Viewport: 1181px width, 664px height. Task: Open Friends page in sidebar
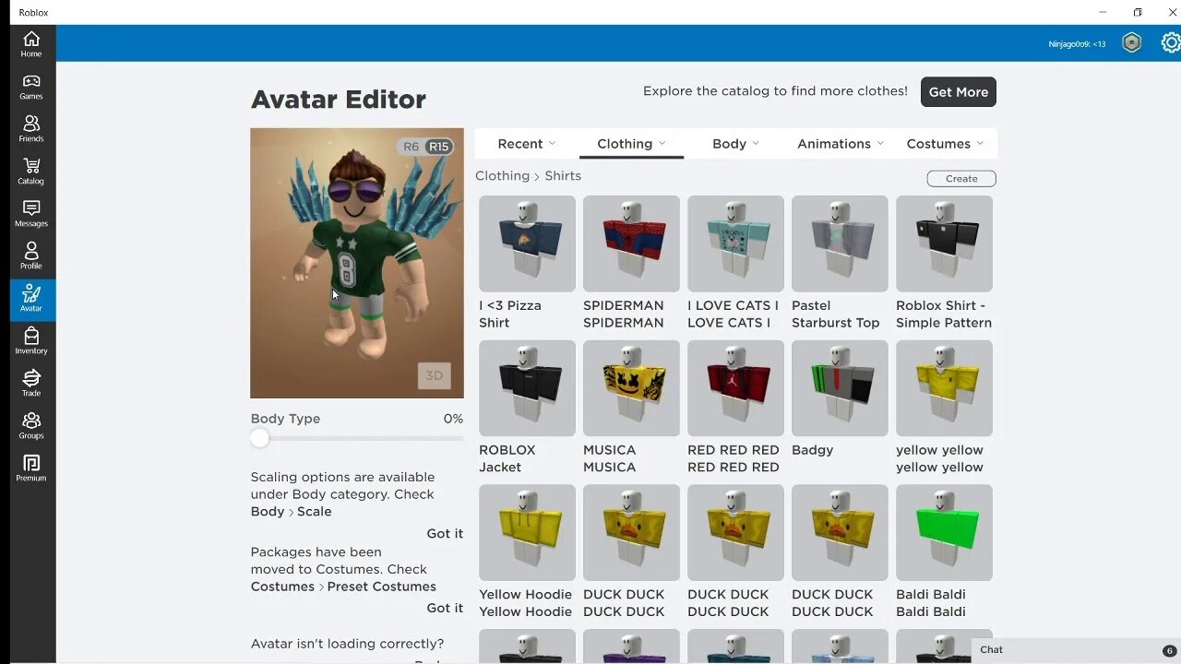click(x=31, y=129)
